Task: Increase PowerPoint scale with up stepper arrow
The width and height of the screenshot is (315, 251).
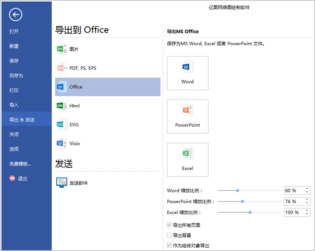Action: pyautogui.click(x=307, y=199)
